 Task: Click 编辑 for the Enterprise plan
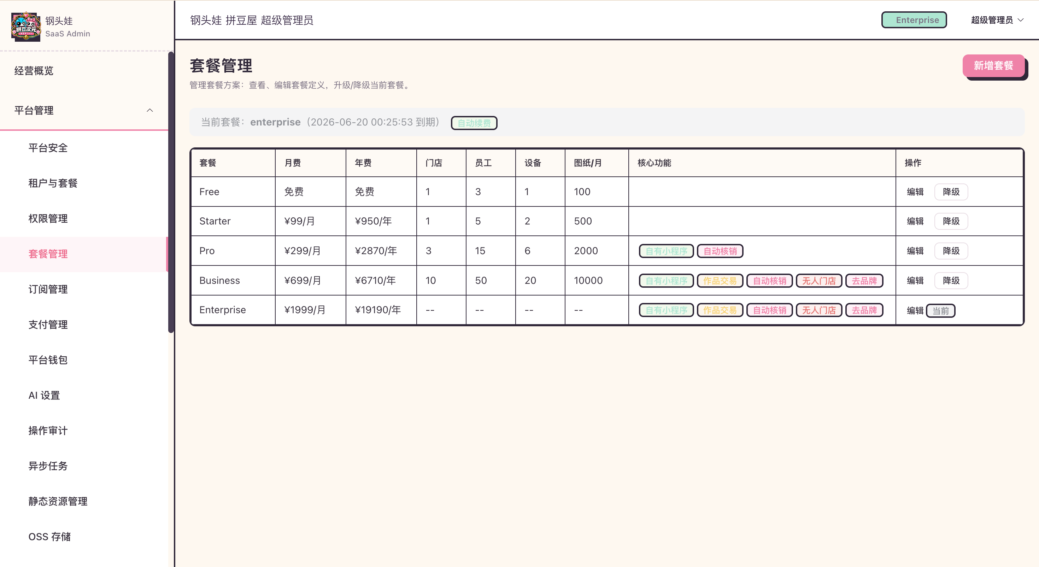click(915, 310)
